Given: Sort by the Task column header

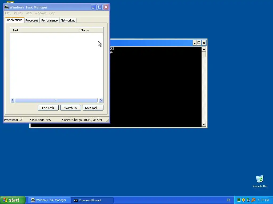Looking at the screenshot, I should click(44, 30).
